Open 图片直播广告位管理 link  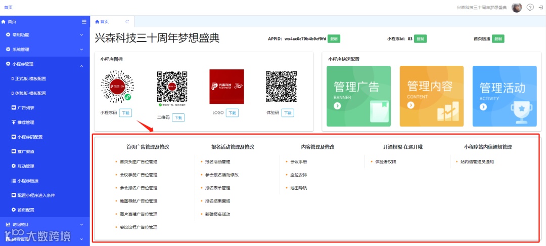(x=139, y=214)
